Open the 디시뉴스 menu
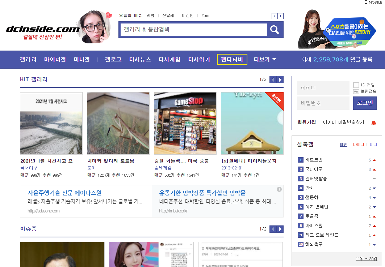The width and height of the screenshot is (385, 267). pyautogui.click(x=140, y=59)
